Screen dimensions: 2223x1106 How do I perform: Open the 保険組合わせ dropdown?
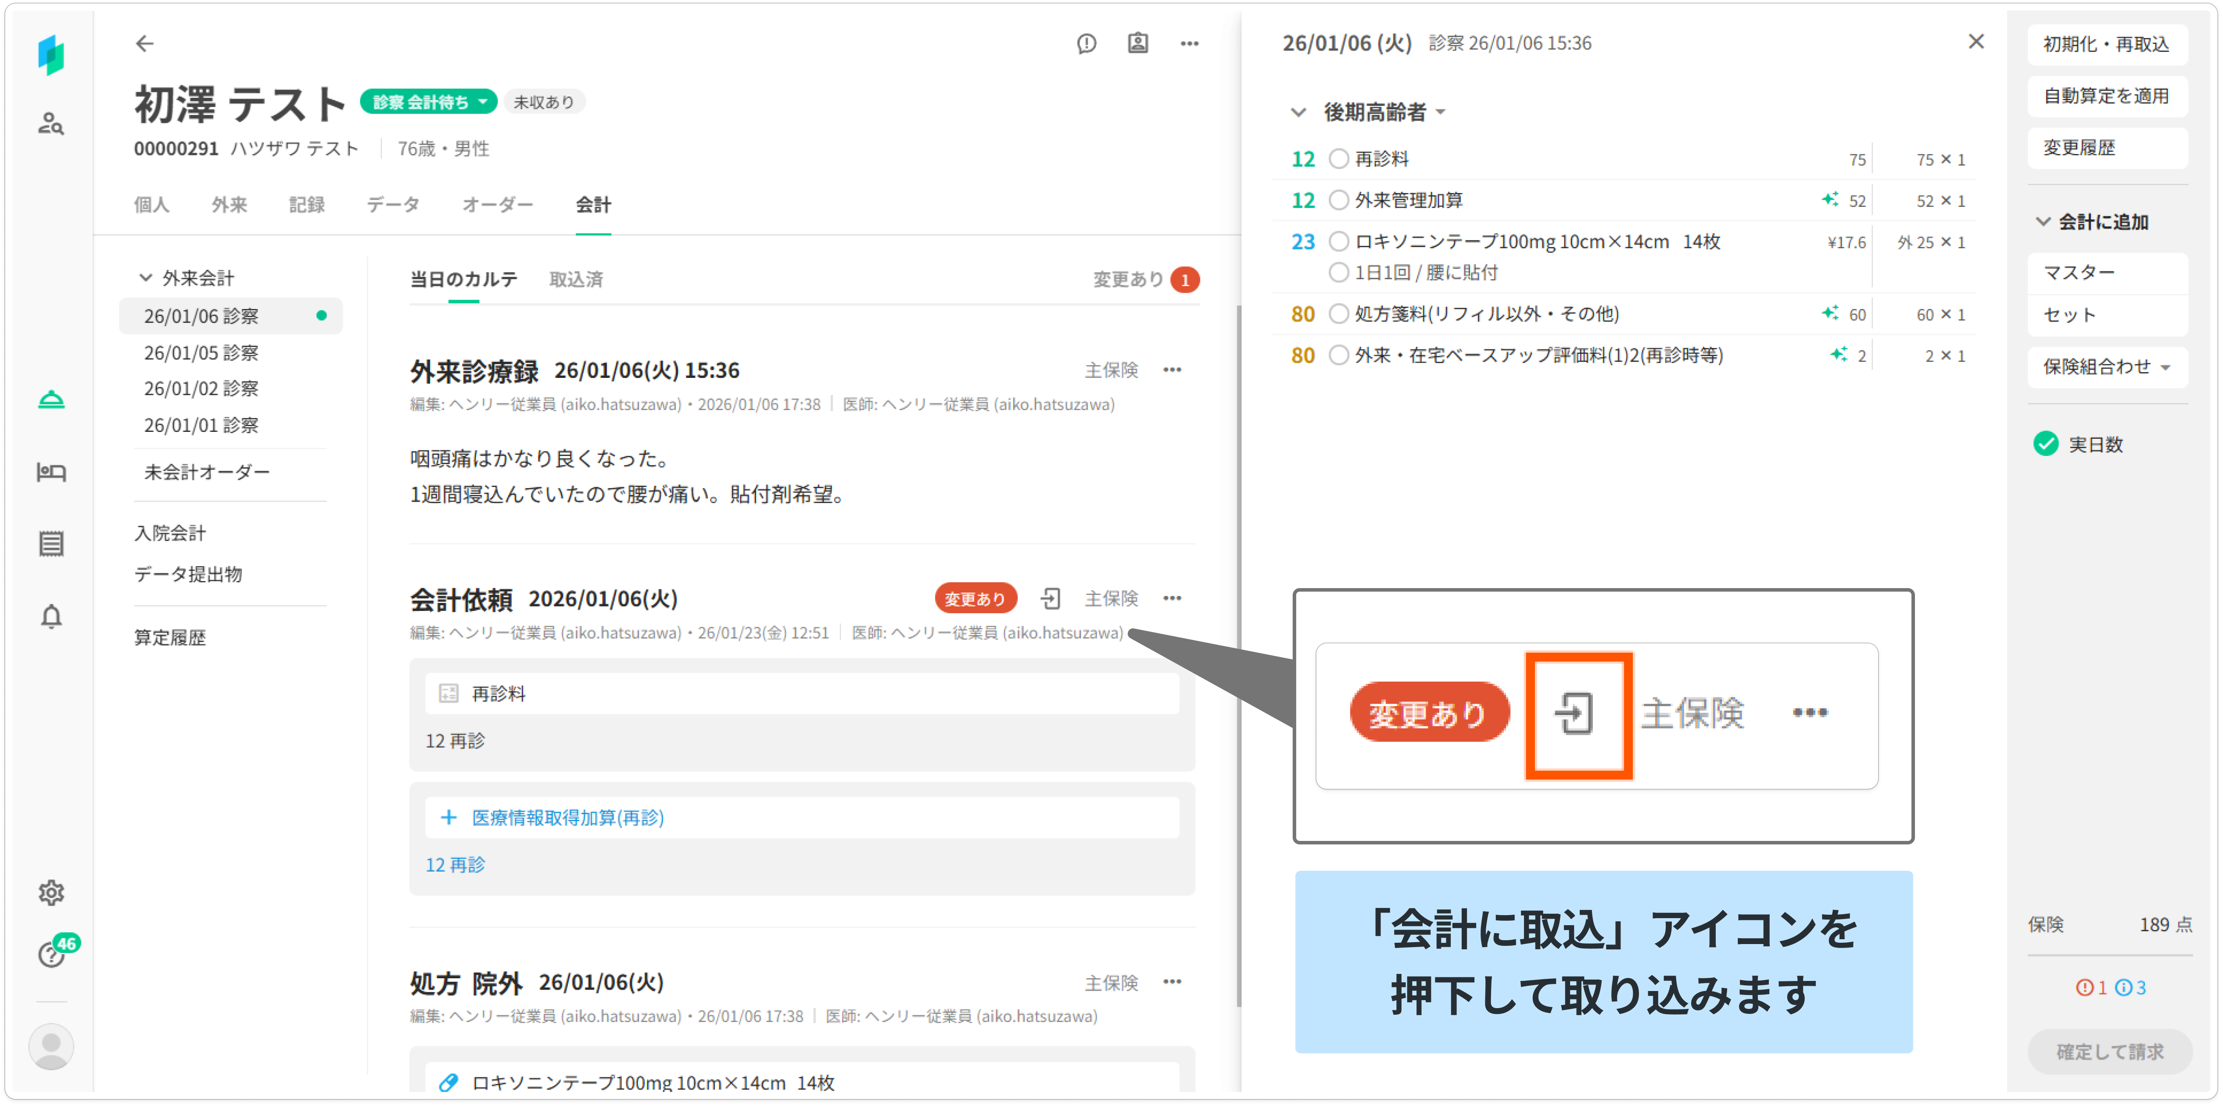[x=2106, y=367]
